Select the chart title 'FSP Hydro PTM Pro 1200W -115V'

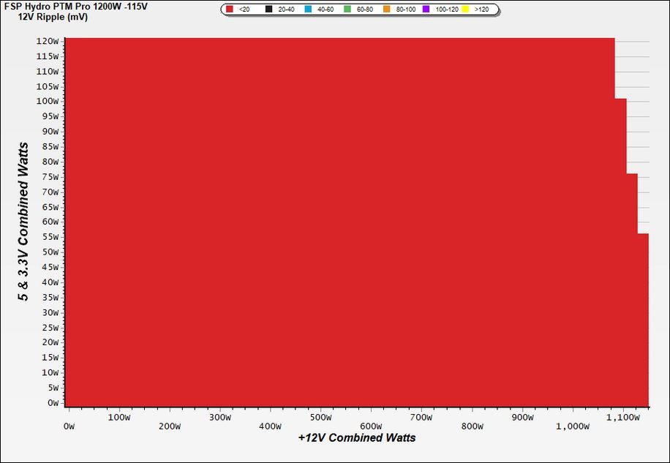coord(75,7)
